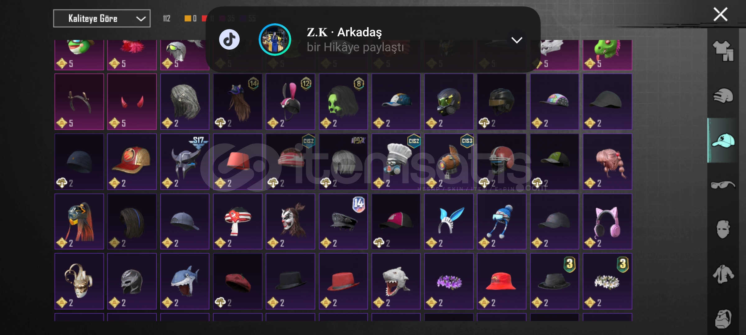746x335 pixels.
Task: Select the helmet category sidebar icon
Action: (x=723, y=96)
